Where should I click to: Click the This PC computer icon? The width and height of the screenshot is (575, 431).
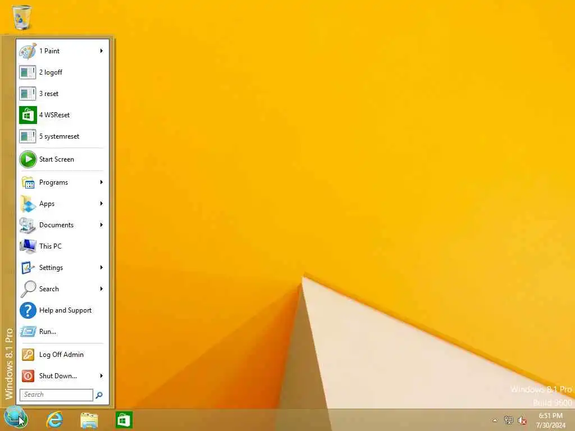pos(28,246)
